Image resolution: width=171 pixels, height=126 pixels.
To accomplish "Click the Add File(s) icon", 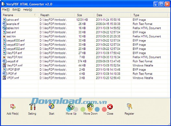I will [x=13, y=107].
